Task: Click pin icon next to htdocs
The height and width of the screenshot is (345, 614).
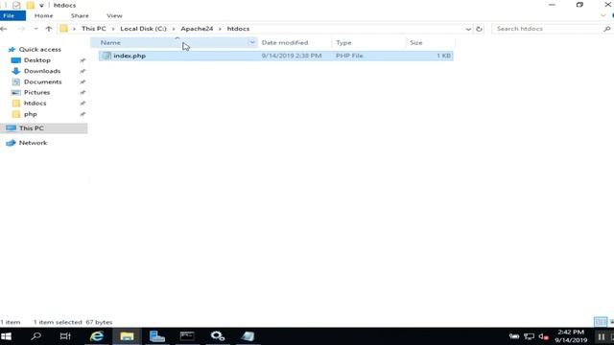Action: [x=83, y=103]
